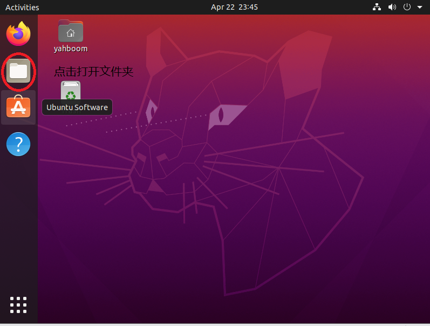Expand the system menu arrow
The height and width of the screenshot is (326, 430).
point(420,8)
